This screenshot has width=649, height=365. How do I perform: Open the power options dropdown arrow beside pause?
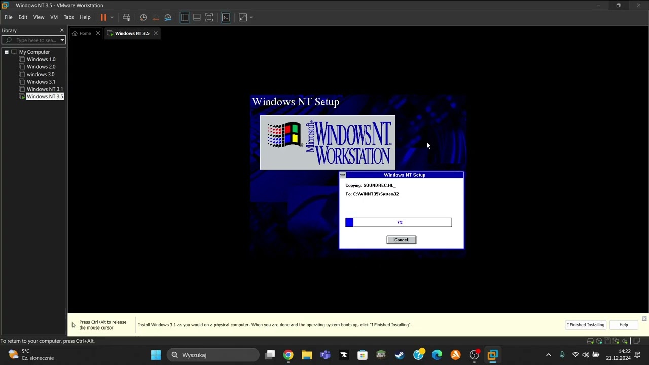click(x=112, y=17)
